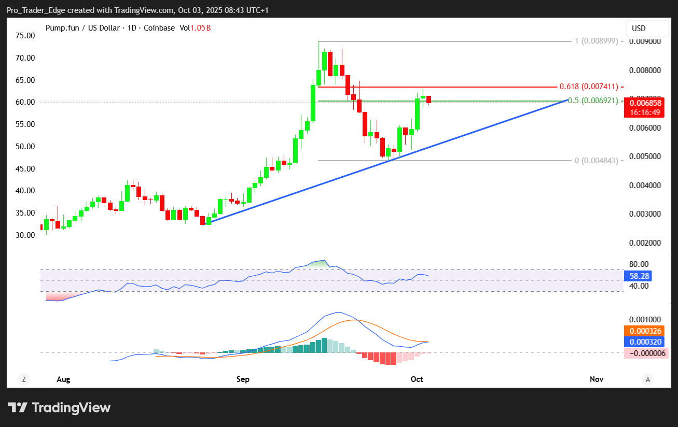The width and height of the screenshot is (678, 427).
Task: Click the TradingView logo icon
Action: [18, 407]
